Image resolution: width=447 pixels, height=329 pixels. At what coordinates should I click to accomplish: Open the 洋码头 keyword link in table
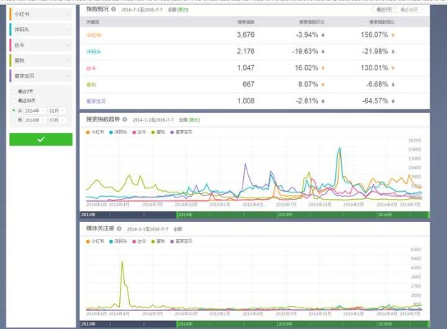point(94,52)
